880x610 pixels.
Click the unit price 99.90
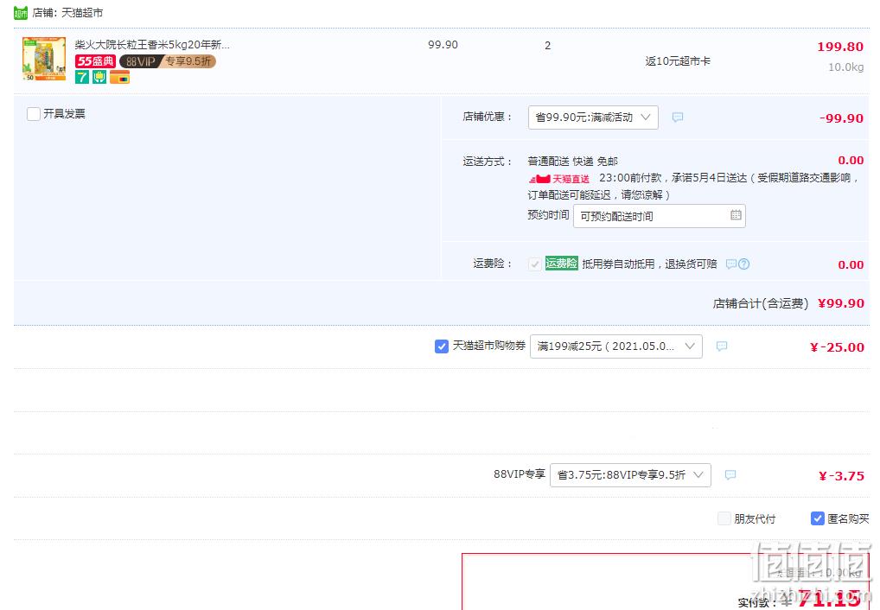(x=443, y=45)
